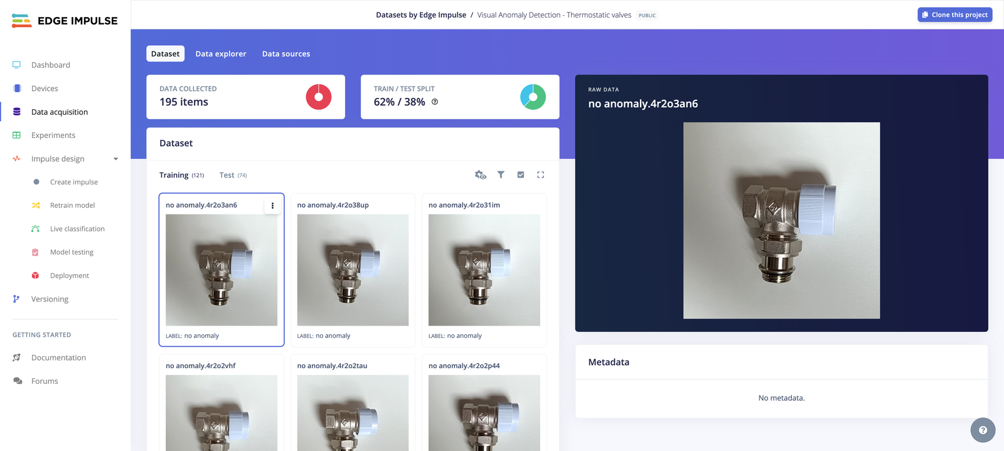Click the Forums chat bubbles icon
Image resolution: width=1004 pixels, height=451 pixels.
pyautogui.click(x=18, y=381)
